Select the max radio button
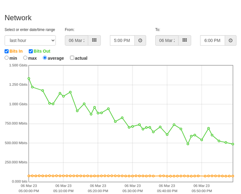This screenshot has height=194, width=241. click(25, 58)
